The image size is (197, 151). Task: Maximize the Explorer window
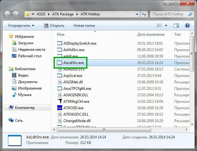coord(176,3)
